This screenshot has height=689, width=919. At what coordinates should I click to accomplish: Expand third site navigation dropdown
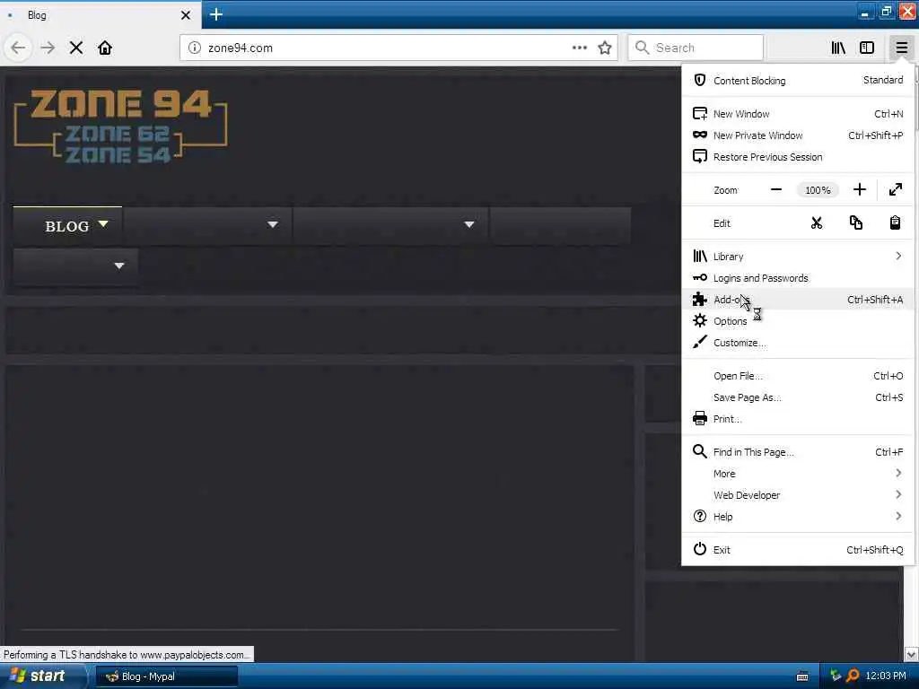click(x=390, y=225)
